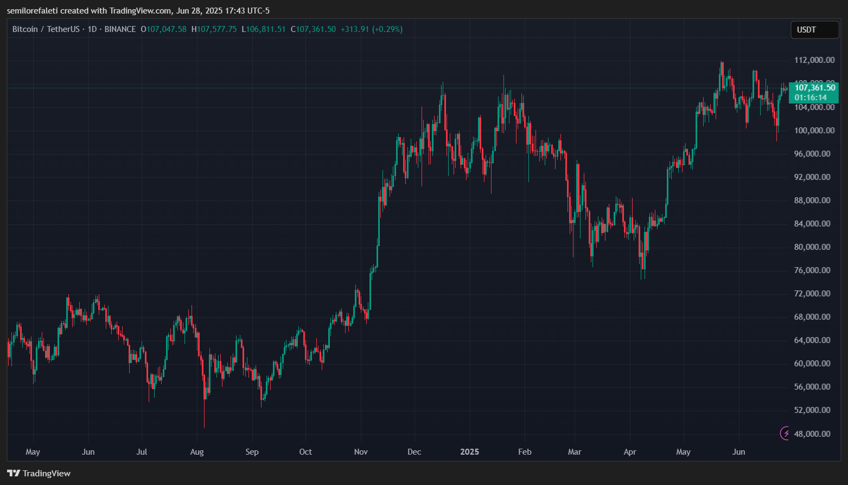Screen dimensions: 848x485
Task: Click the Aug label on the time axis
Action: (197, 451)
